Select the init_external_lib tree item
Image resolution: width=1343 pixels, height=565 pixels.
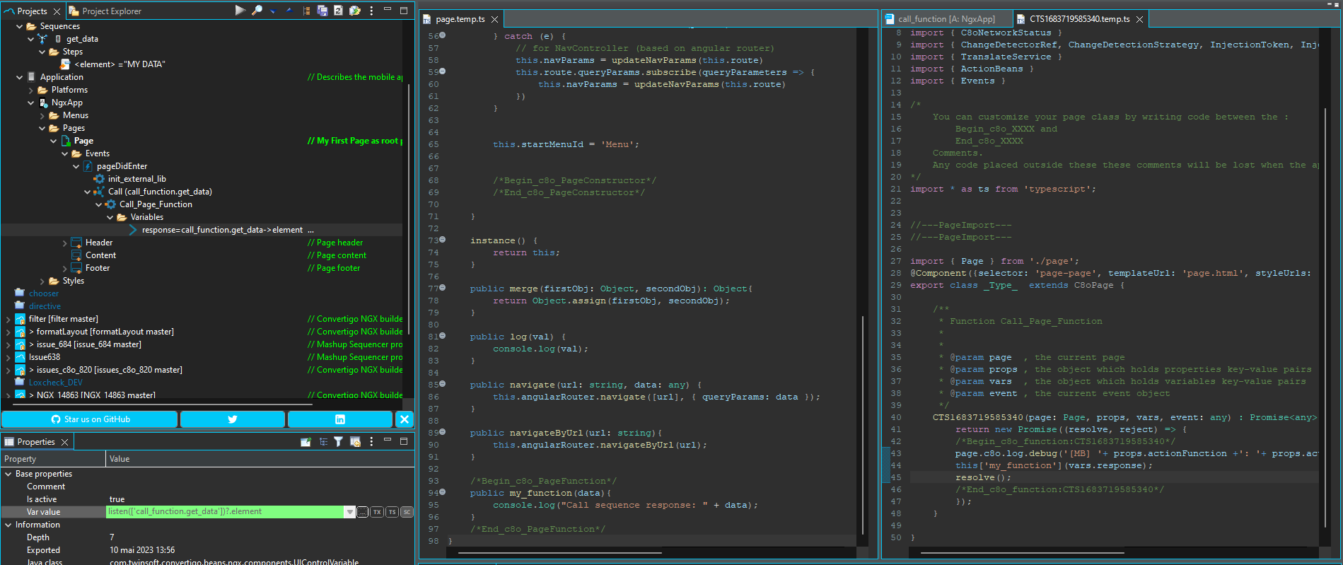pyautogui.click(x=136, y=179)
